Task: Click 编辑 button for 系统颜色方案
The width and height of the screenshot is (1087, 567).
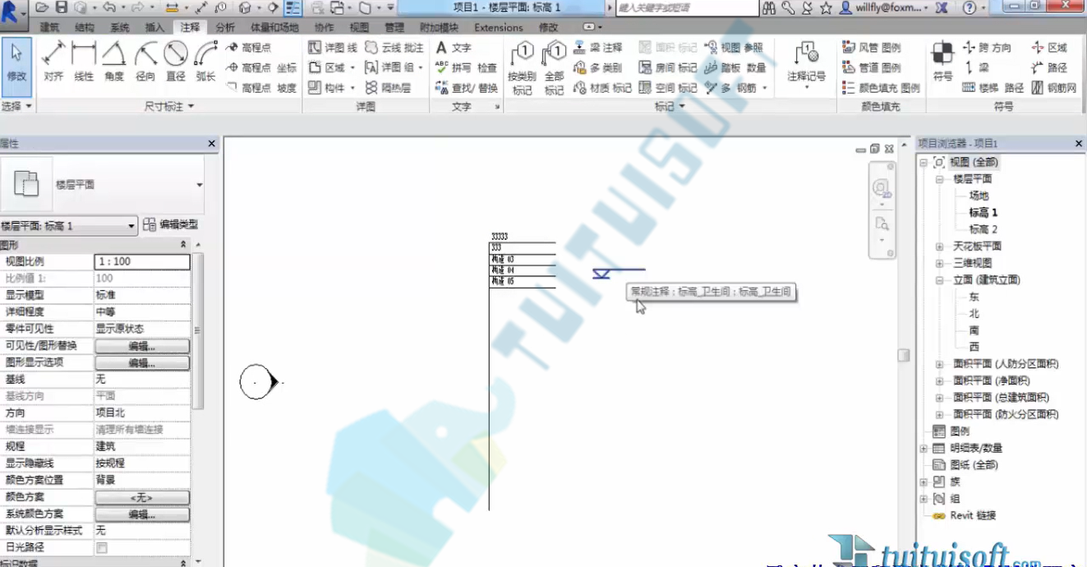Action: [142, 514]
